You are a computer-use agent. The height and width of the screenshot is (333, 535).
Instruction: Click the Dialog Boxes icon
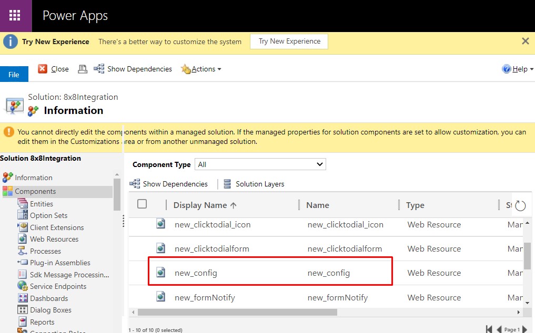[x=23, y=310]
